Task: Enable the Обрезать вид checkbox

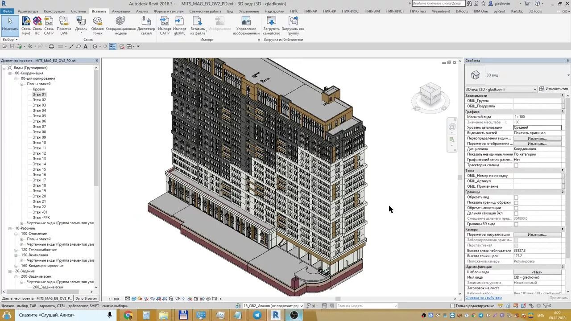Action: [516, 197]
